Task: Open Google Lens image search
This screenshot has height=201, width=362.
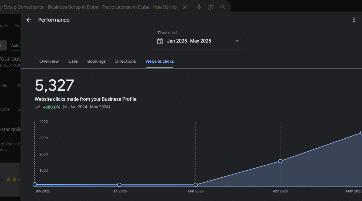Action: coord(211,7)
